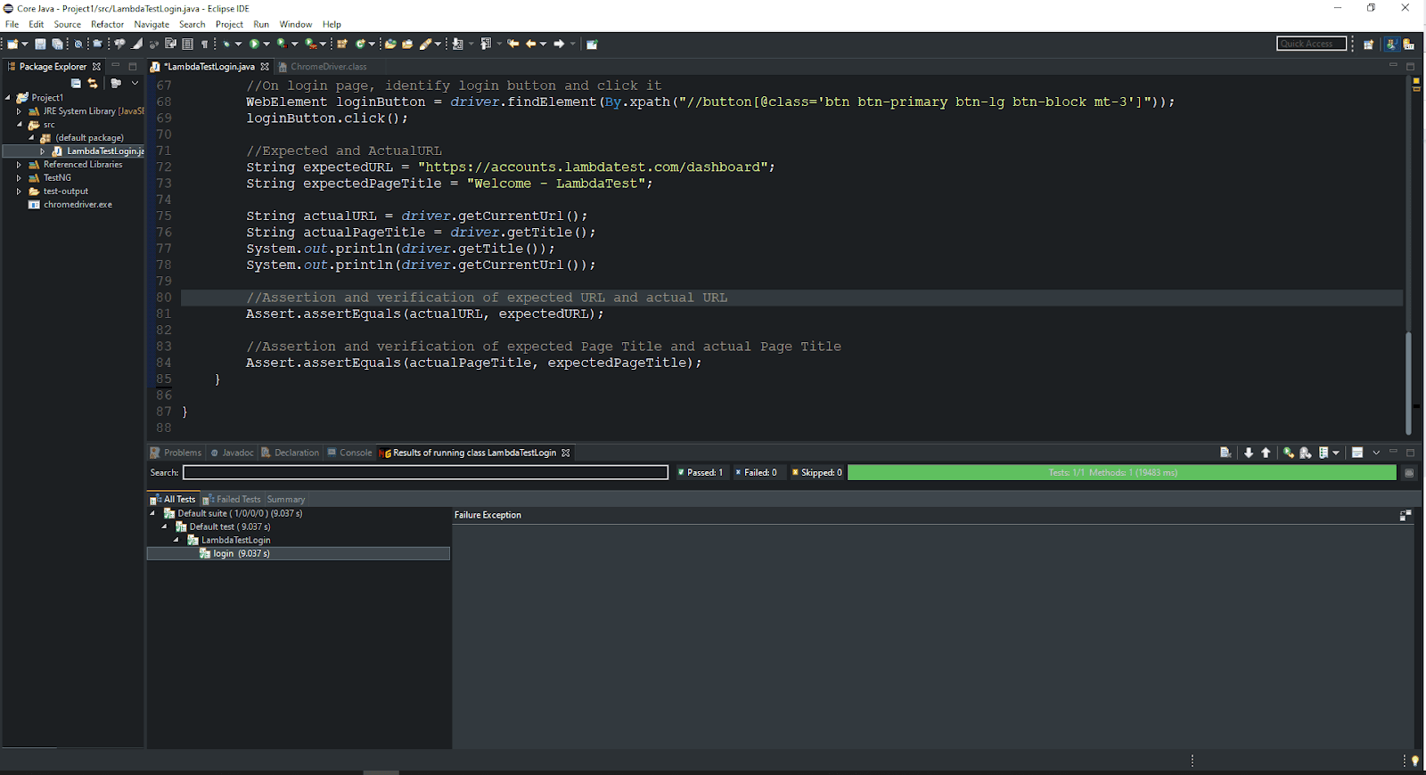Click the test results Search field

[x=425, y=473]
